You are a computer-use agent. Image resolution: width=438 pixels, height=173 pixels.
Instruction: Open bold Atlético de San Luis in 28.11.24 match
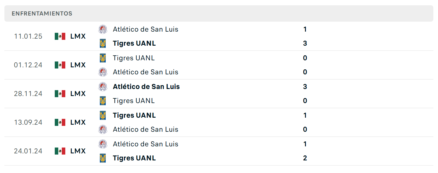click(146, 87)
